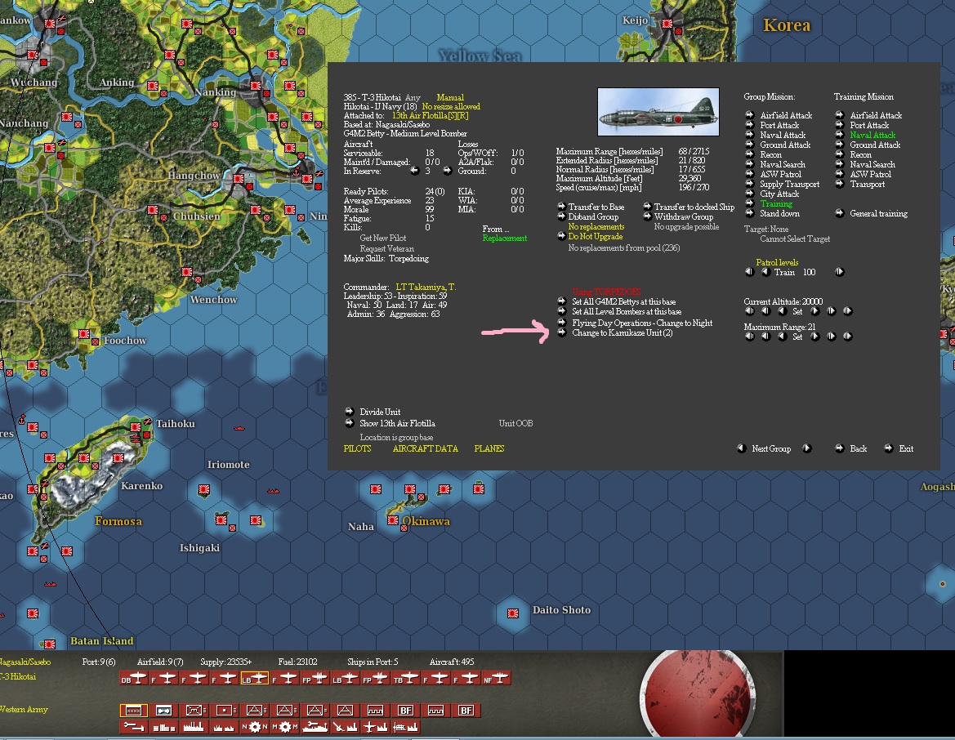Open the wrench repair facility icon

(134, 727)
